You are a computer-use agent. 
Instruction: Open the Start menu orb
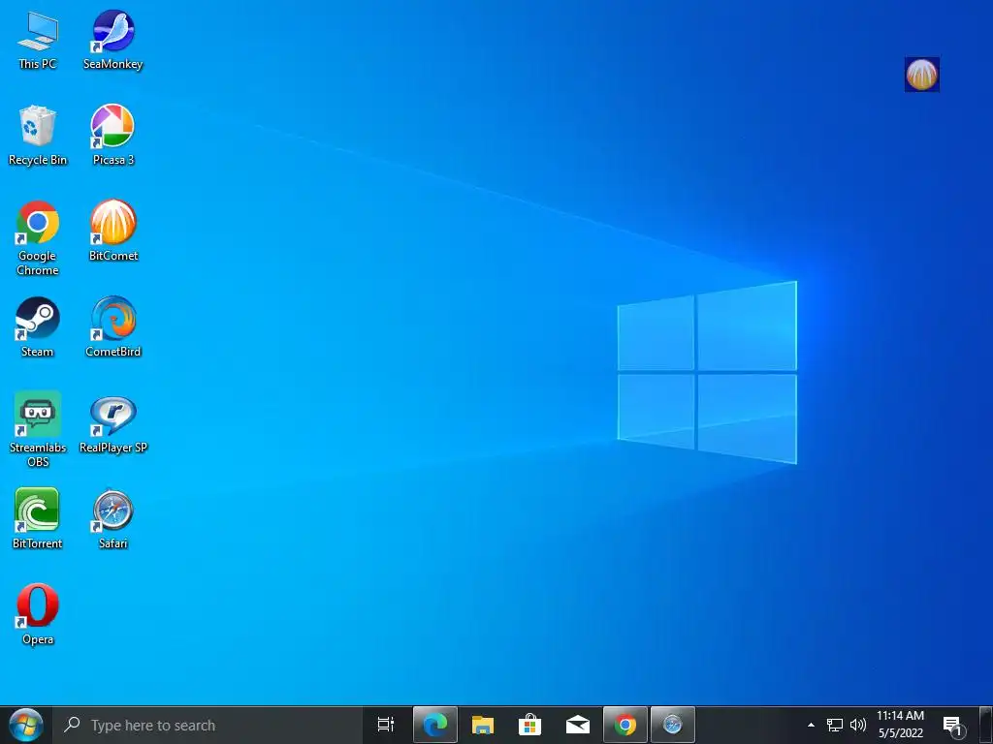(25, 725)
